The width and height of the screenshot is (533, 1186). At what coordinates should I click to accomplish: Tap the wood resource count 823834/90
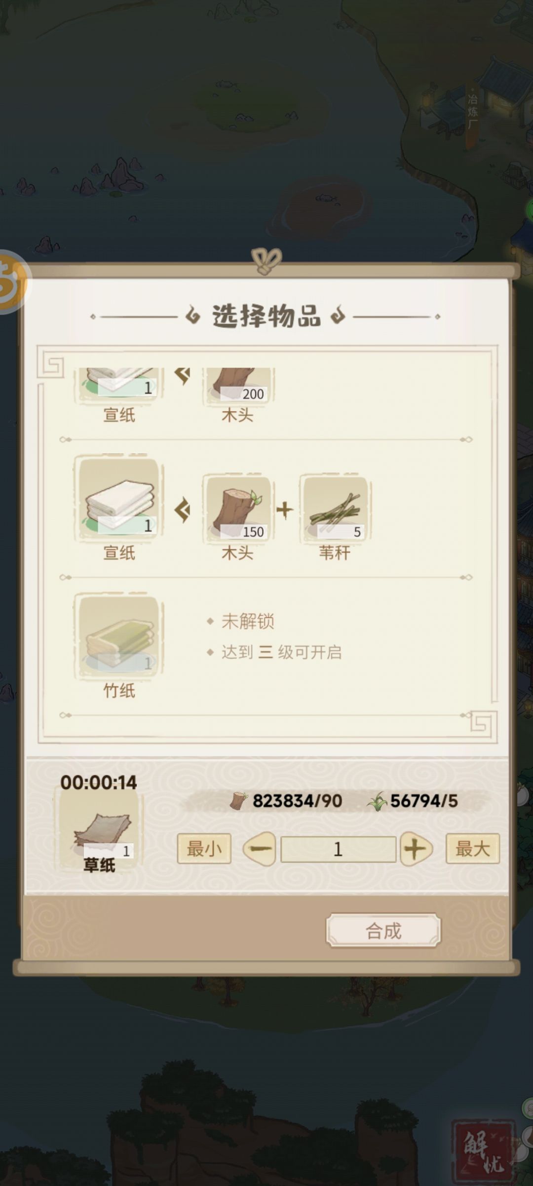(x=286, y=801)
